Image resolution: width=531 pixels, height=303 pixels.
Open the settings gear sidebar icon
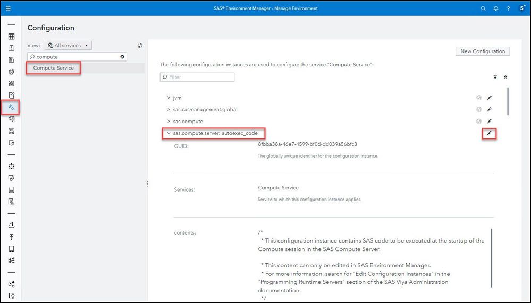tap(11, 167)
